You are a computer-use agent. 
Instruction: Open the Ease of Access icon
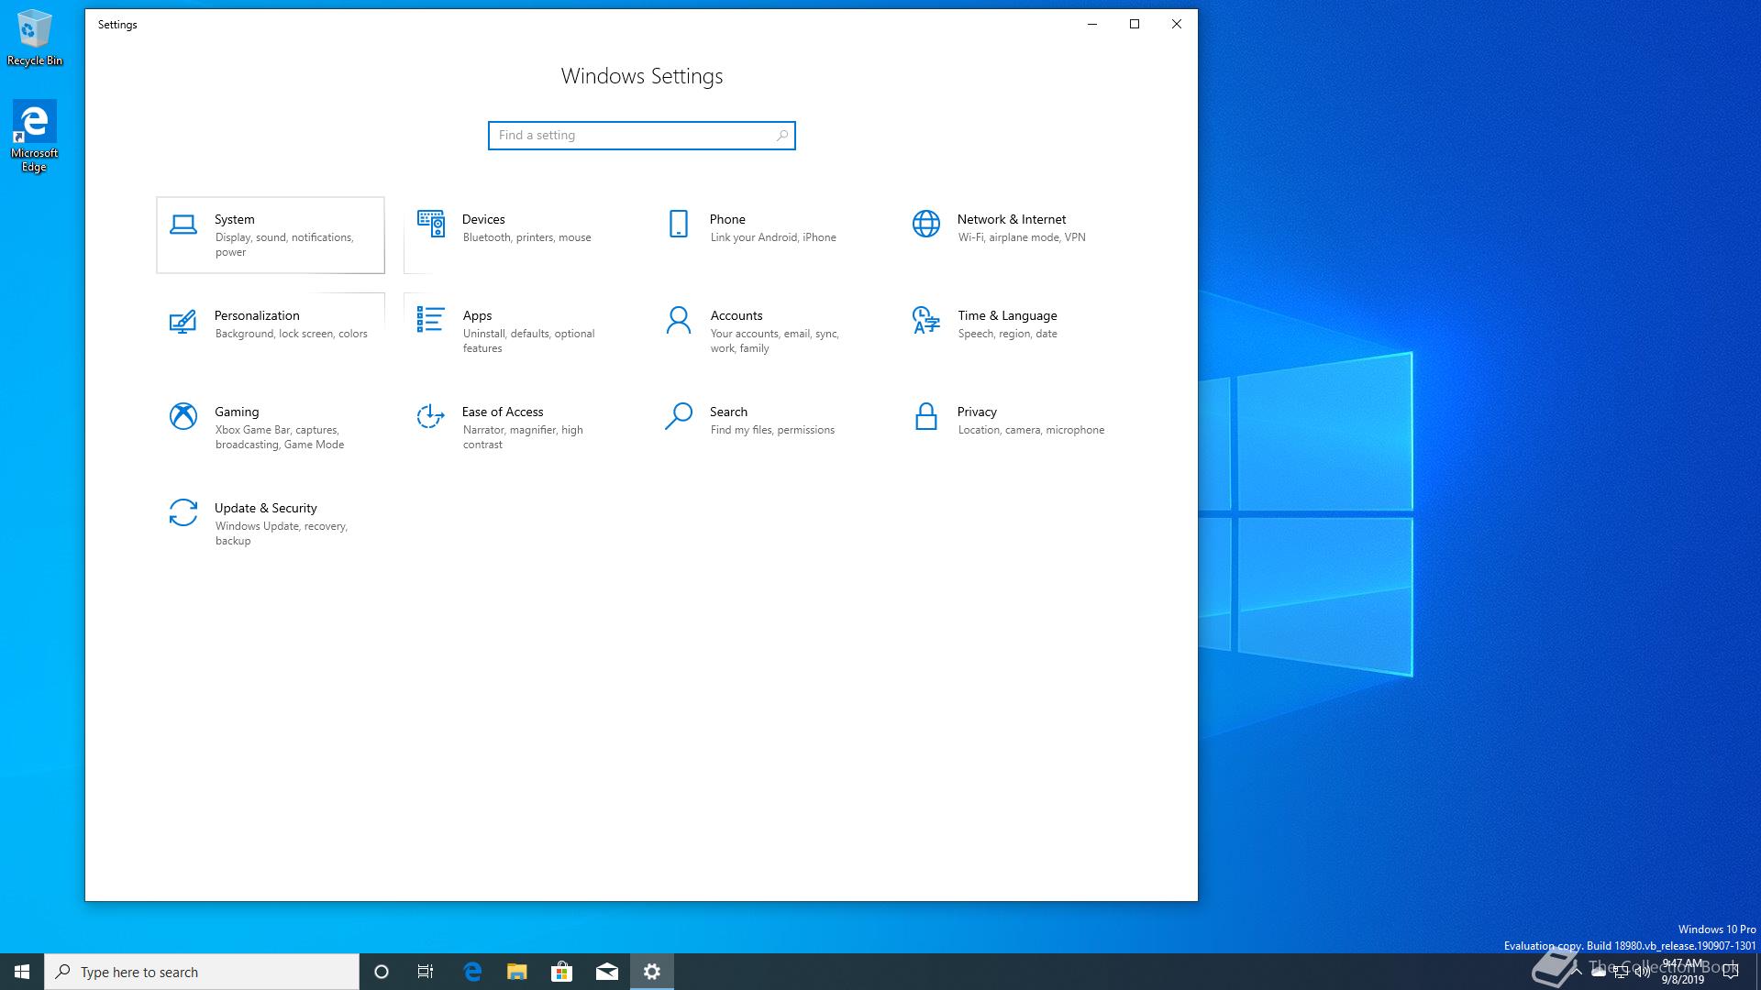pos(430,416)
